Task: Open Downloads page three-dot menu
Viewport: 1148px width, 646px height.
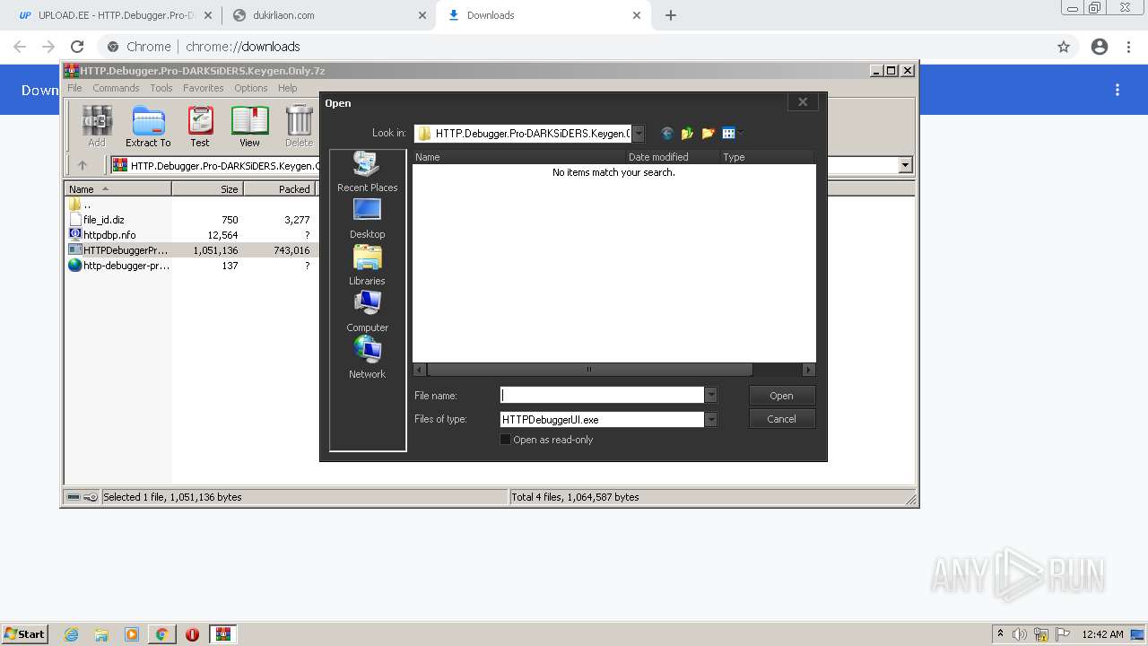Action: pos(1118,90)
